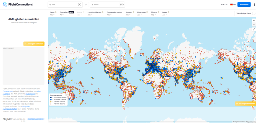
Task: Toggle the Vollständige Karte switch
Action: pyautogui.click(x=254, y=13)
